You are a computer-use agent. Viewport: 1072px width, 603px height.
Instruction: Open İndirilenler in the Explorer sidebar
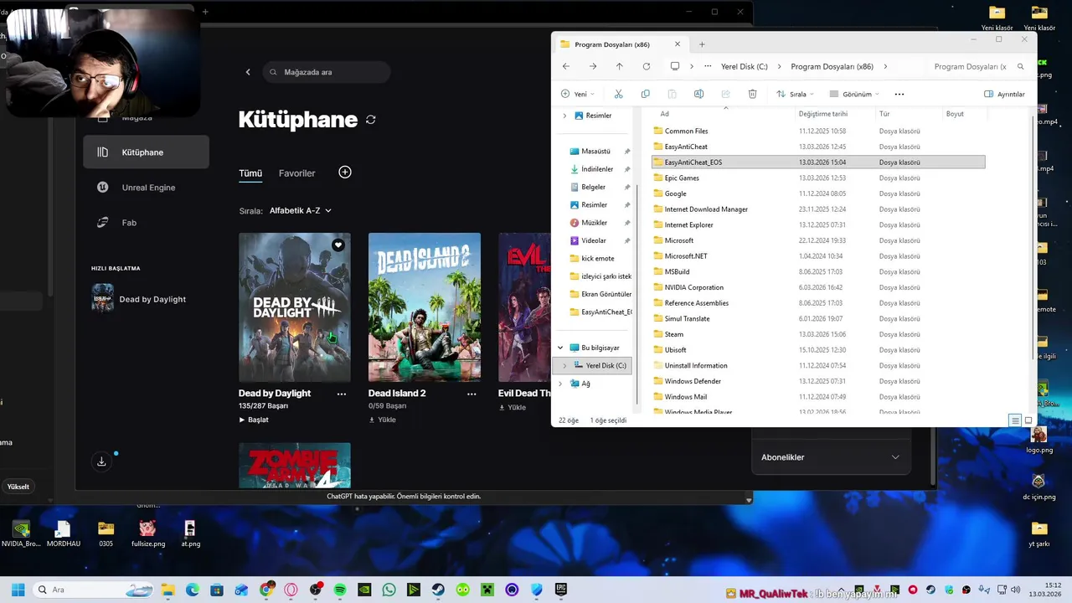tap(597, 169)
